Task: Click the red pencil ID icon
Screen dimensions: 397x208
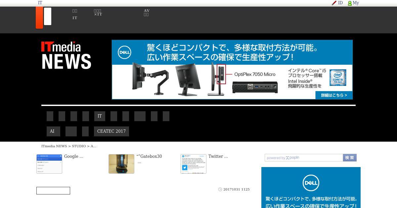Action: (334, 3)
